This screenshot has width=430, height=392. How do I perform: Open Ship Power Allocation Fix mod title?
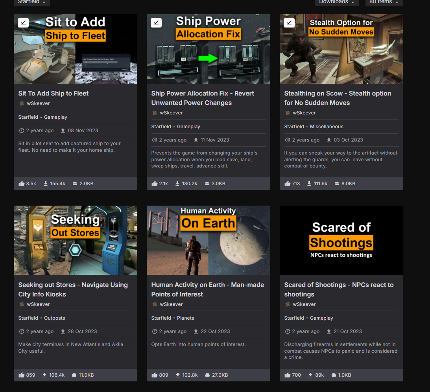tap(203, 98)
